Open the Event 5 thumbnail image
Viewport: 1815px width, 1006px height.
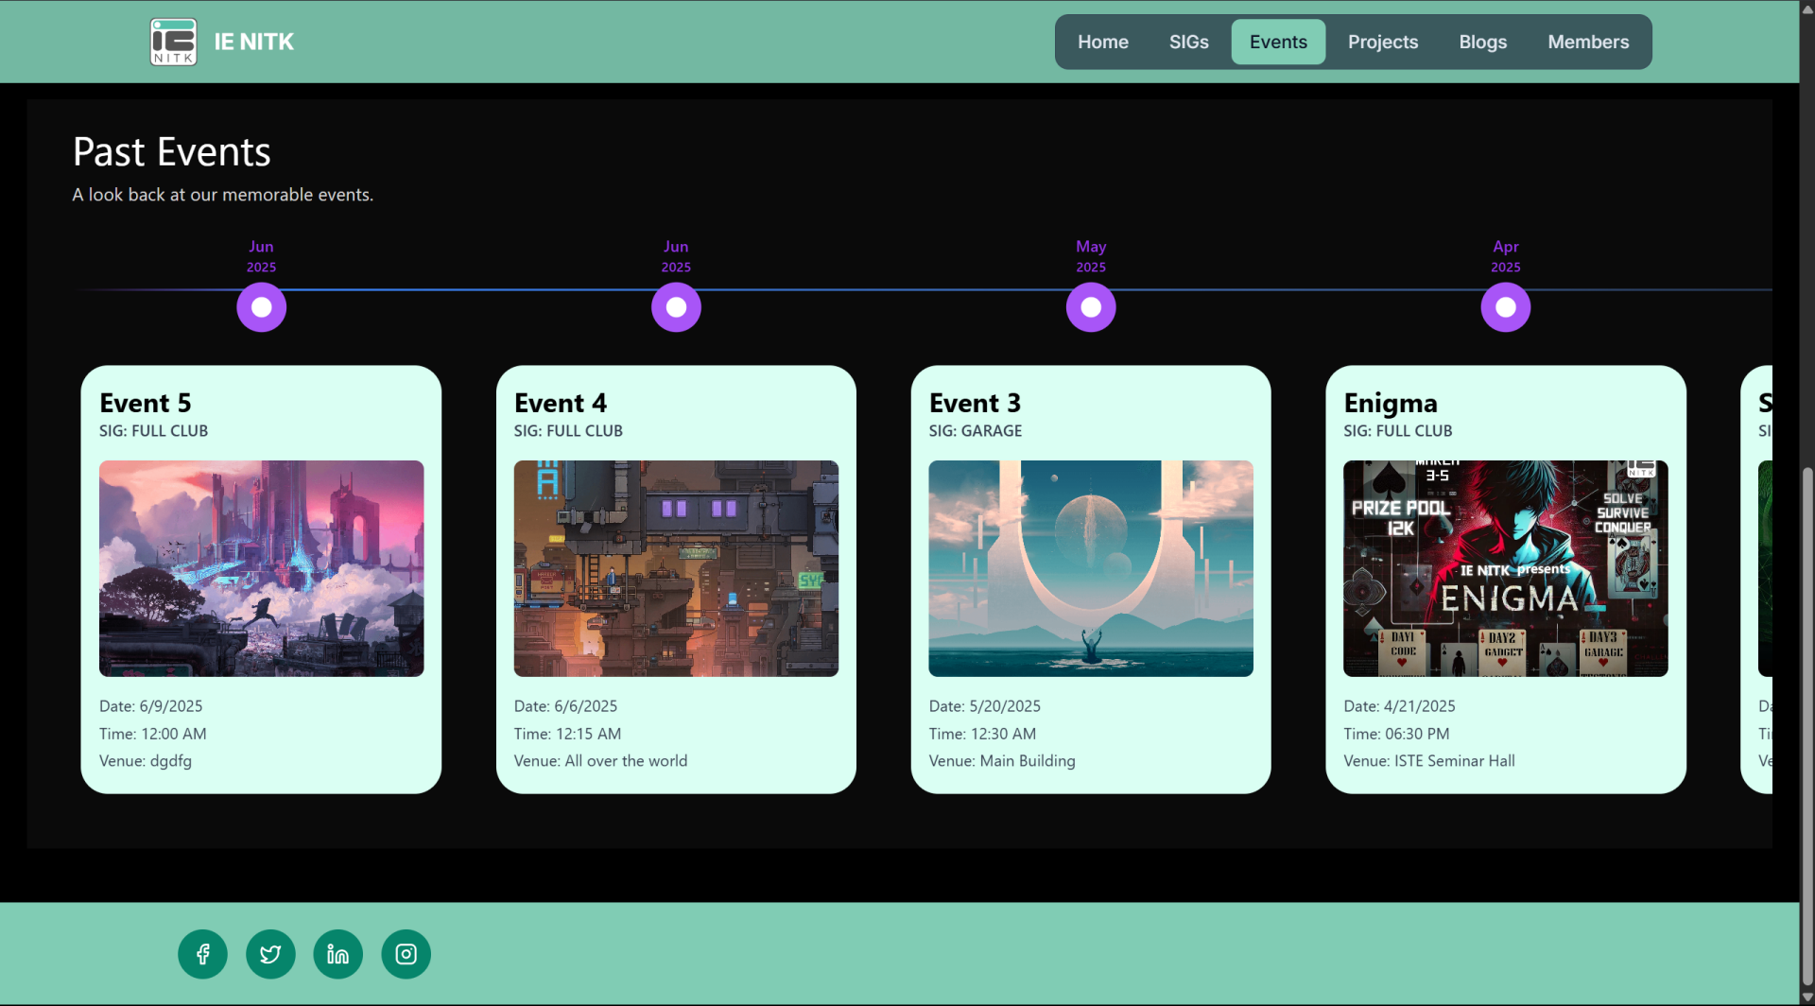coord(261,568)
